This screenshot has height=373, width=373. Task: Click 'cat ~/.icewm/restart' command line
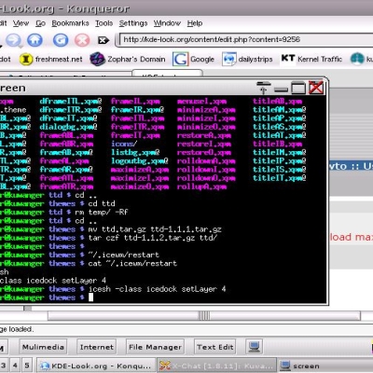point(132,264)
